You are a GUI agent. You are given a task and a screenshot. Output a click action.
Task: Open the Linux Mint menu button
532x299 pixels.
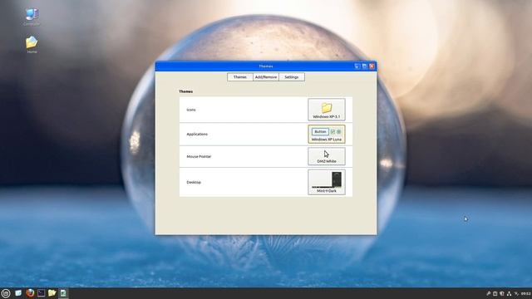point(6,293)
